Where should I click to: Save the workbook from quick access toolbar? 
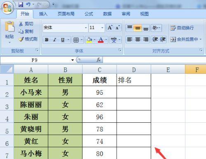click(x=21, y=5)
